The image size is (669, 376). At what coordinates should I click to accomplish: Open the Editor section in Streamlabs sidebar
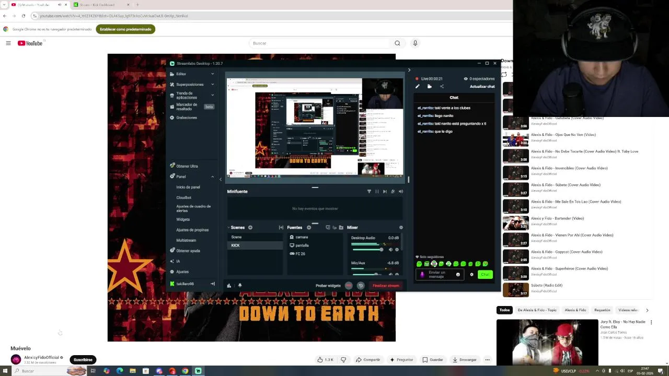[181, 74]
